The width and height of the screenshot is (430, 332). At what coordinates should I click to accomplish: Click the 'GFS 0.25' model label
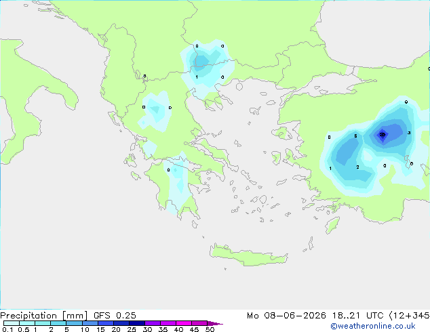115,316
